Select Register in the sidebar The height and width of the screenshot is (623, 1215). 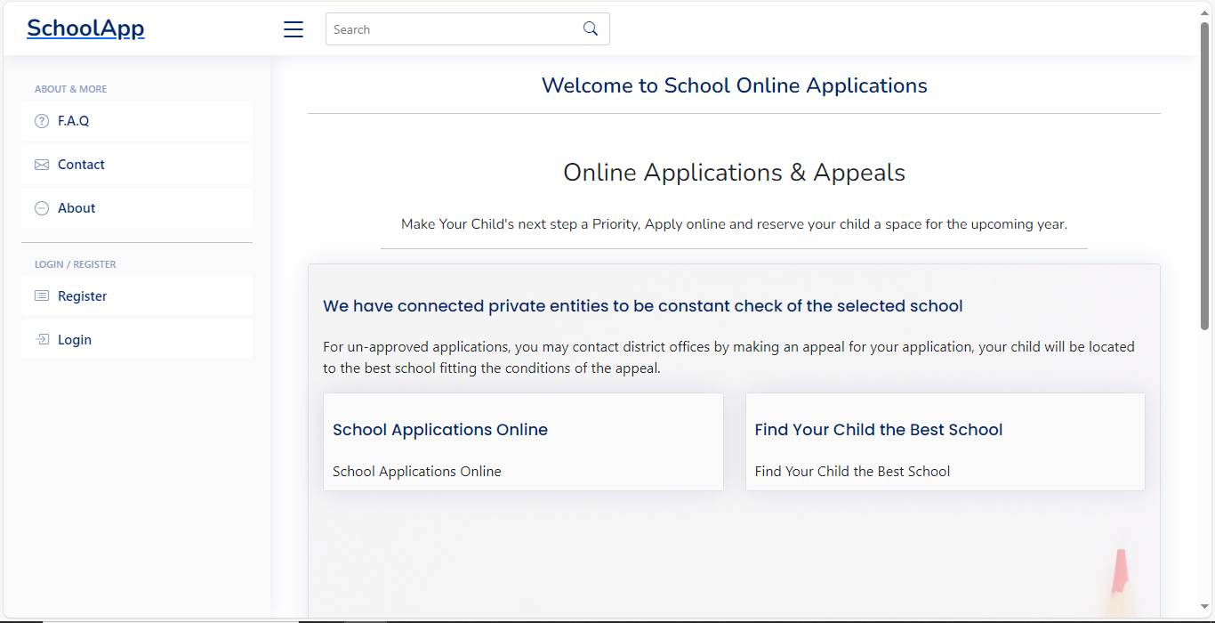(83, 296)
